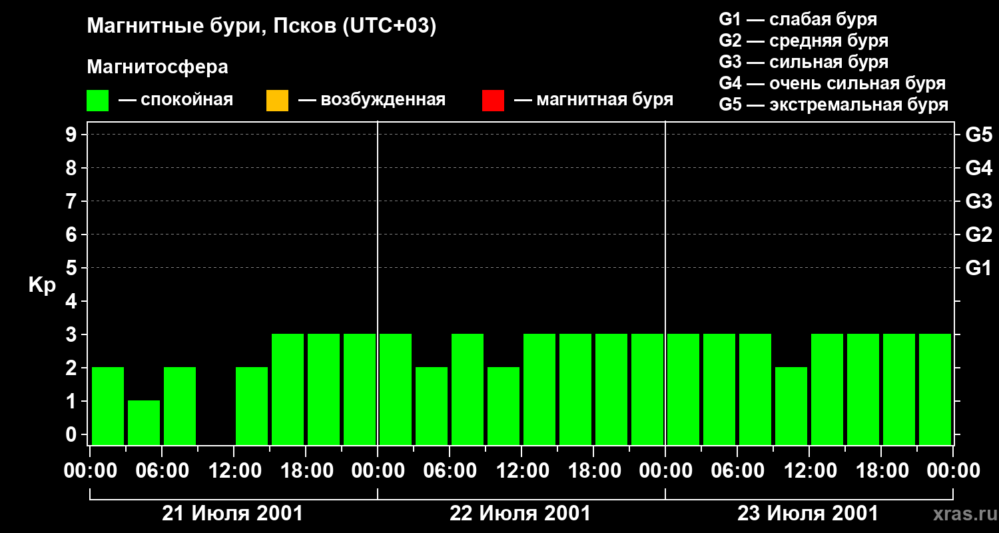Click the G1 mark on right axis
The width and height of the screenshot is (999, 533).
(x=979, y=268)
